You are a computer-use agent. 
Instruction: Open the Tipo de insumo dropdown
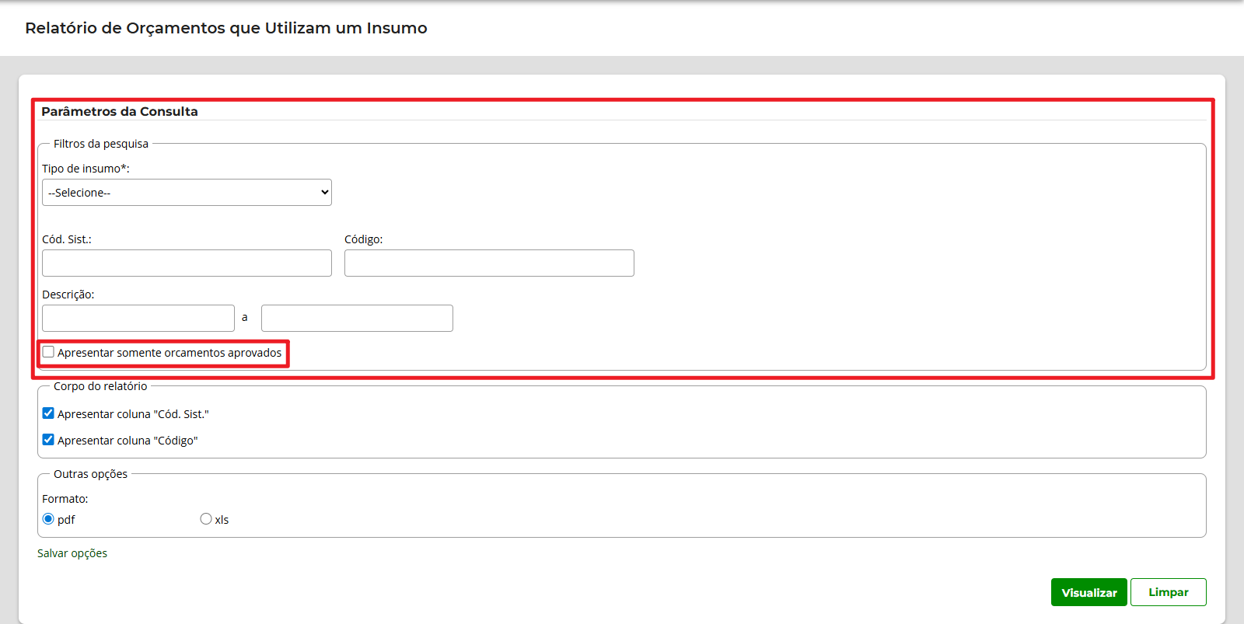[187, 193]
